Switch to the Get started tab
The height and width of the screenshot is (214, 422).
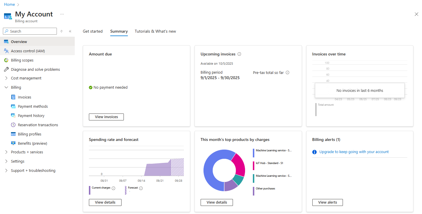coord(93,31)
